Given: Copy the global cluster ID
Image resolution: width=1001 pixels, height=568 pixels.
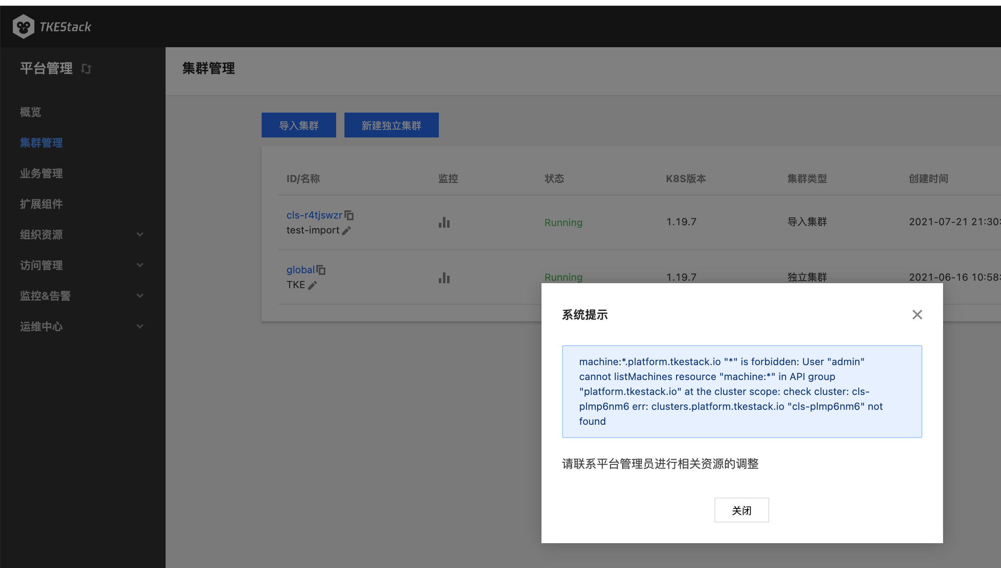Looking at the screenshot, I should 321,270.
